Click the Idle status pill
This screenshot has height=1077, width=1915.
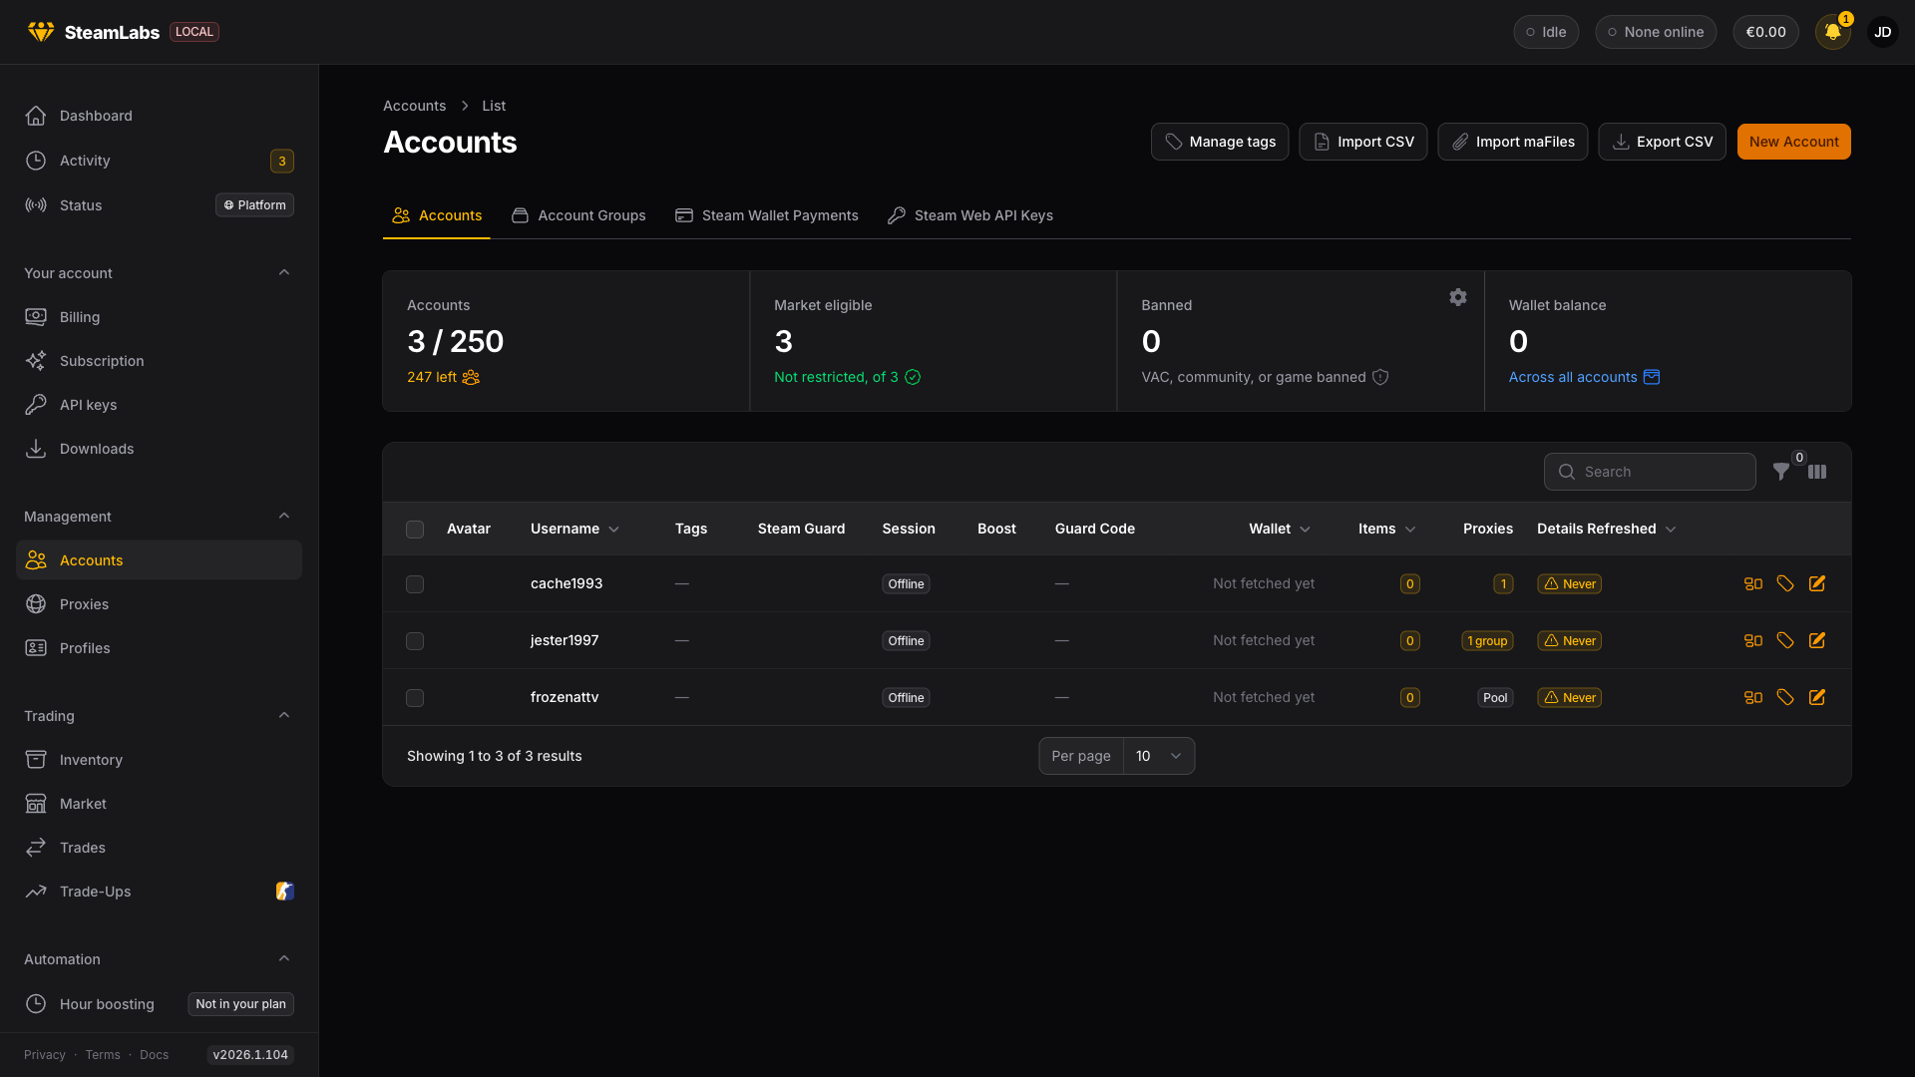(x=1546, y=32)
